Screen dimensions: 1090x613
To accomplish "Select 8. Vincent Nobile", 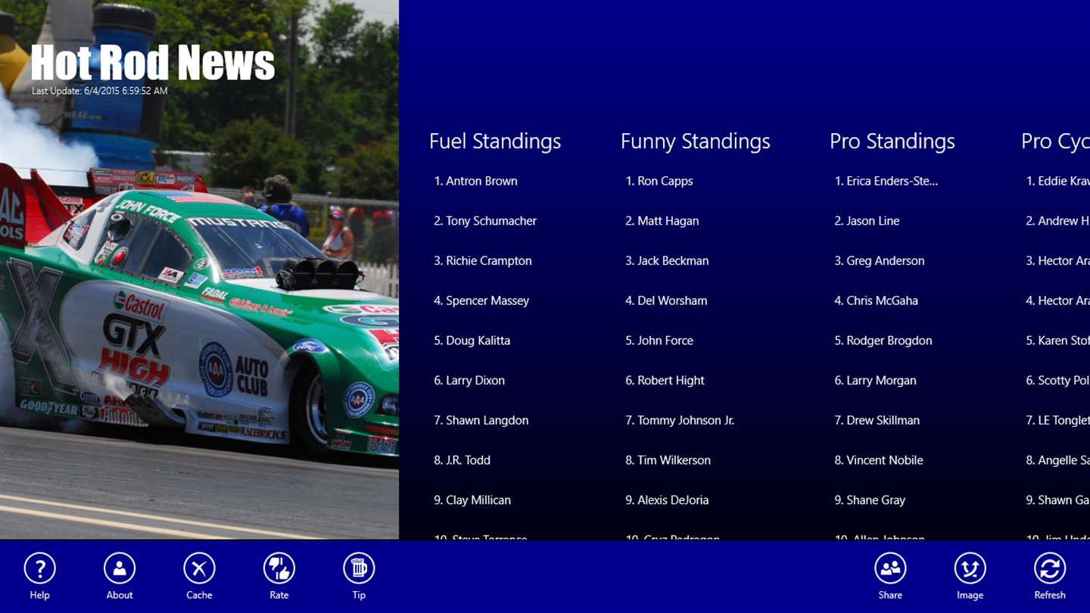I will coord(879,460).
